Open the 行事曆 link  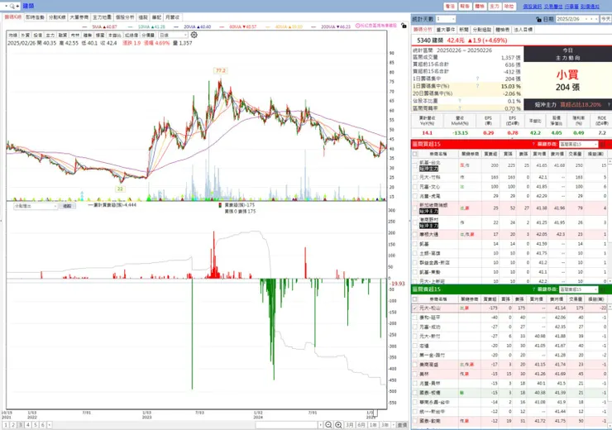coord(571,7)
